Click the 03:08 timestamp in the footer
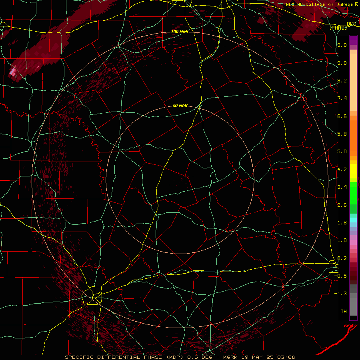 286,357
